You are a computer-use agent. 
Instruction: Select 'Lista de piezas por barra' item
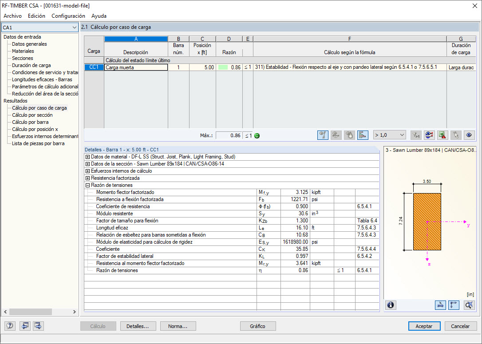pos(38,143)
